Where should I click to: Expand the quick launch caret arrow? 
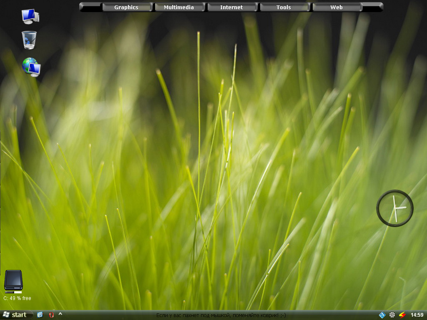pyautogui.click(x=60, y=314)
